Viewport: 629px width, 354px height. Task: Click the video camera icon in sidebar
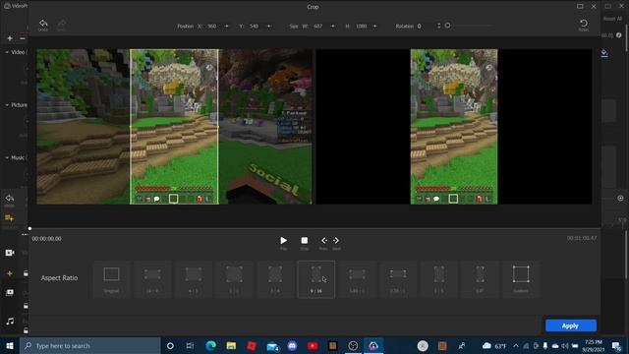(x=10, y=253)
